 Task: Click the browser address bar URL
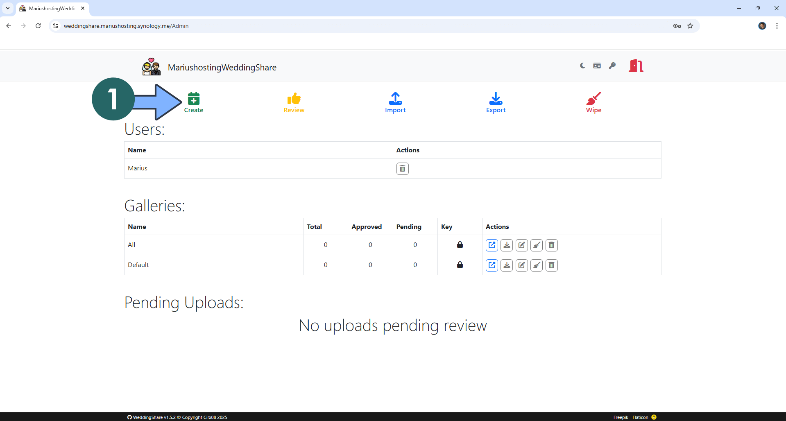tap(126, 26)
